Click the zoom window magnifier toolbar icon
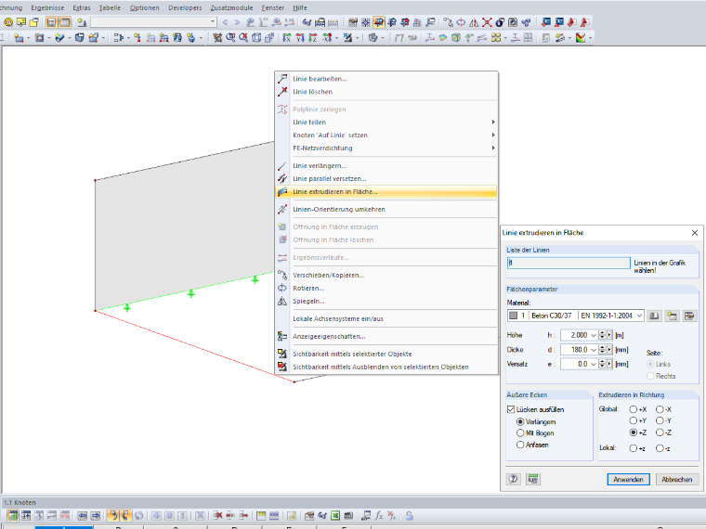 (x=230, y=38)
